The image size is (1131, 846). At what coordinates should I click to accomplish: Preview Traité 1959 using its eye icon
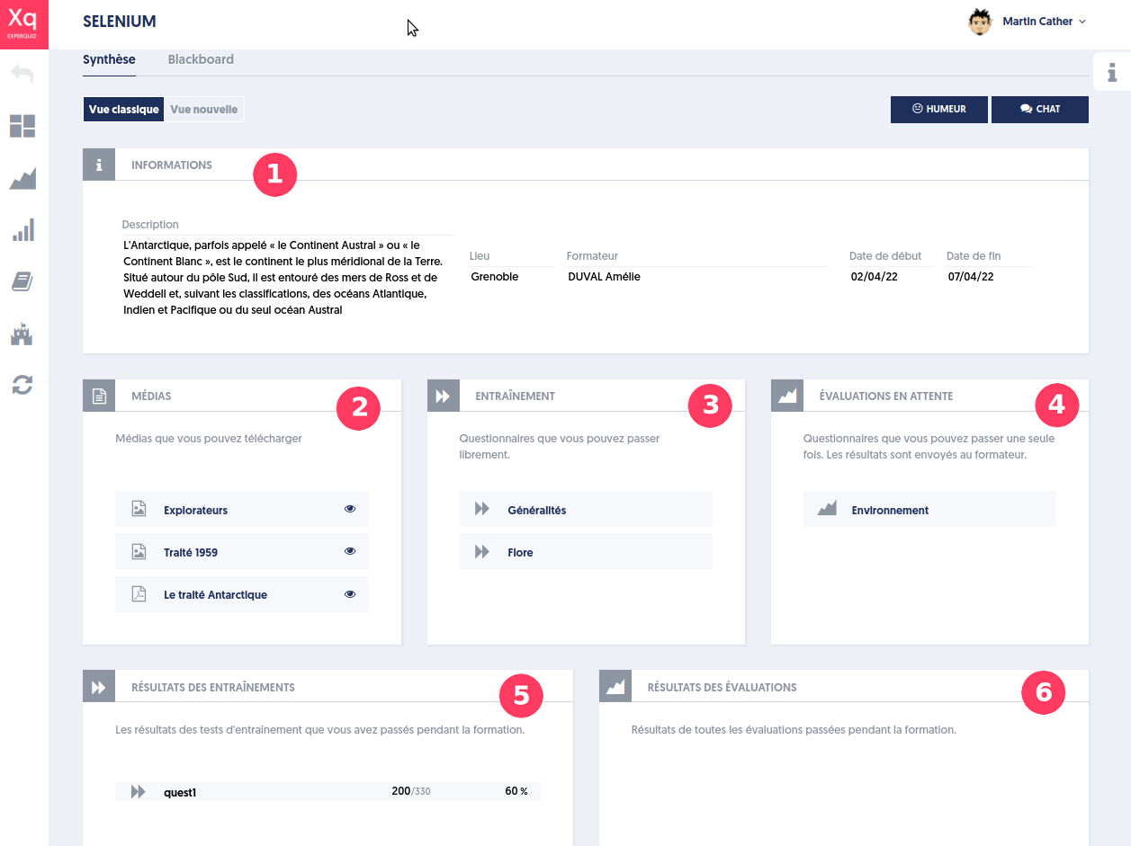pos(349,551)
